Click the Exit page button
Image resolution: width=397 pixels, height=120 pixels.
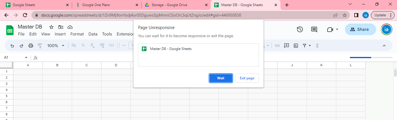[247, 78]
